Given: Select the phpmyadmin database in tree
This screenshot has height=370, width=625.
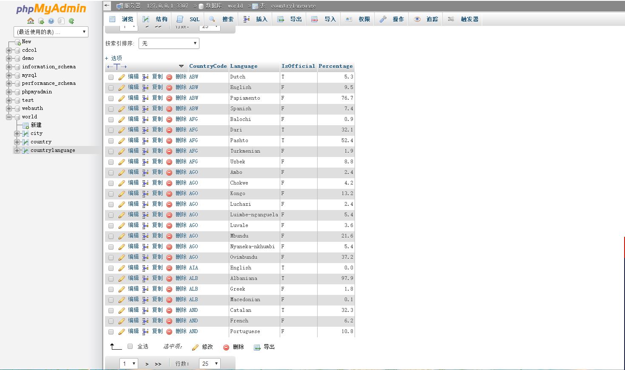Looking at the screenshot, I should 37,92.
